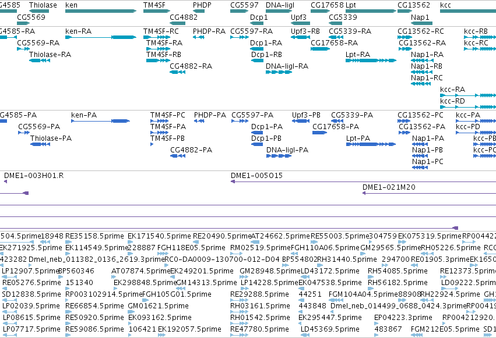Click the kcc-PD protein label

click(468, 127)
